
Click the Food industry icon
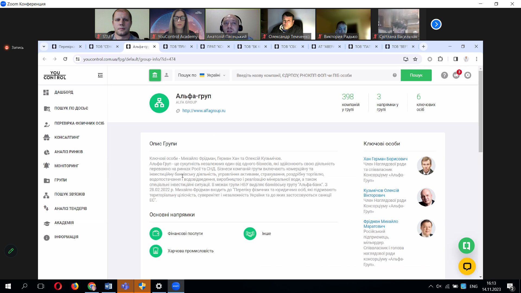click(156, 251)
